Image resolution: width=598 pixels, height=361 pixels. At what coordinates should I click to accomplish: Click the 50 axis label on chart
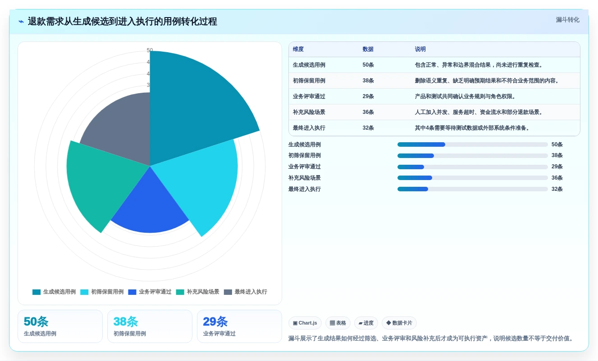[x=150, y=50]
